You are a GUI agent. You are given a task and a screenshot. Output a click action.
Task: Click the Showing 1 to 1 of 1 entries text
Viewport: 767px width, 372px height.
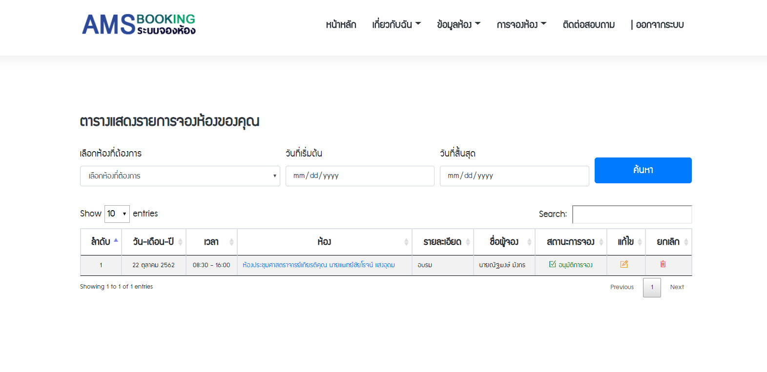coord(116,287)
